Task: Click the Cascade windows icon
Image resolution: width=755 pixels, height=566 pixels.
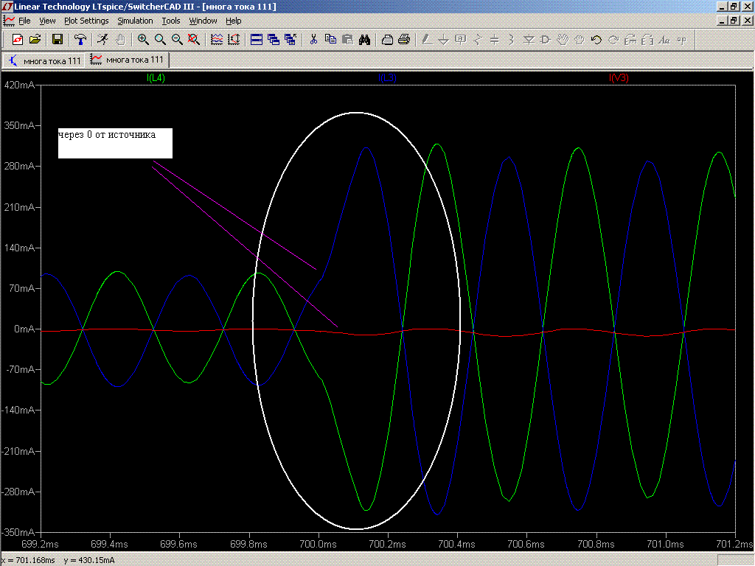Action: (x=274, y=40)
